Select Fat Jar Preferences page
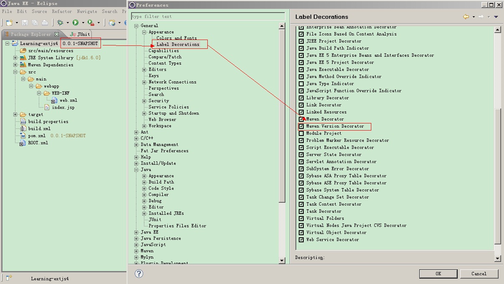This screenshot has width=504, height=284. coord(164,151)
